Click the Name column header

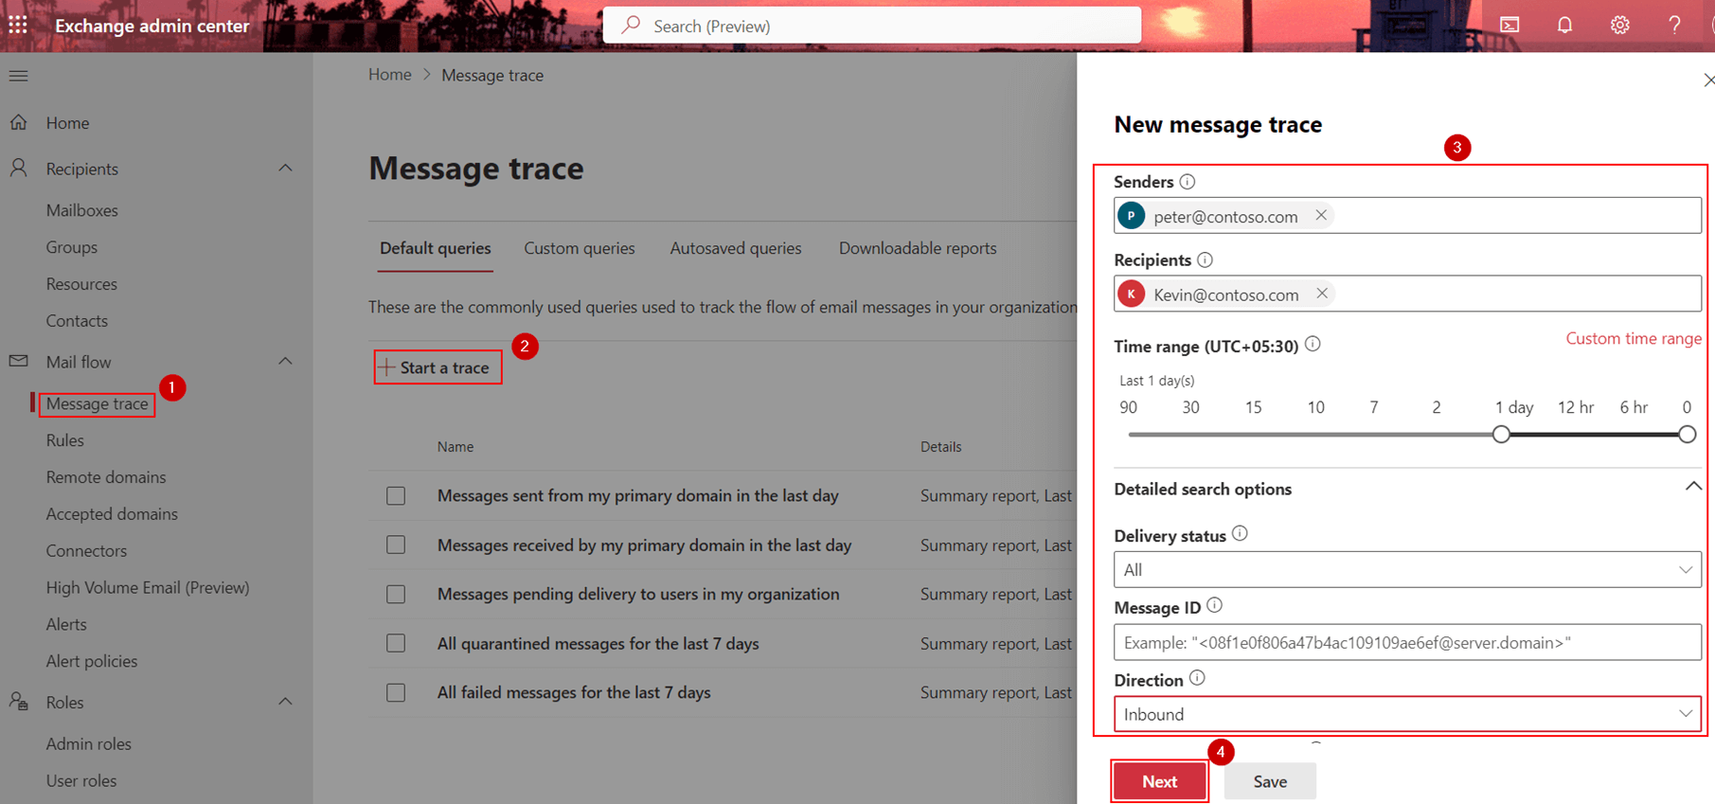pyautogui.click(x=456, y=446)
